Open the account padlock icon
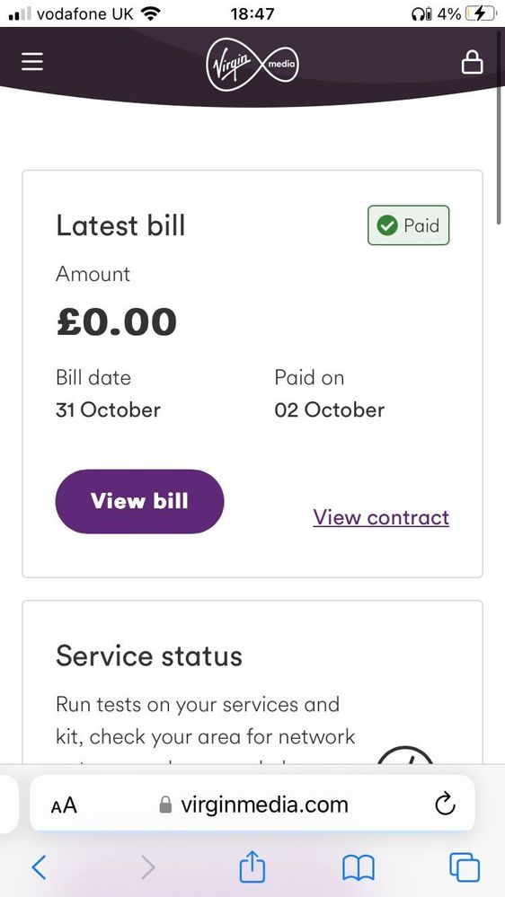505x897 pixels. pyautogui.click(x=472, y=62)
